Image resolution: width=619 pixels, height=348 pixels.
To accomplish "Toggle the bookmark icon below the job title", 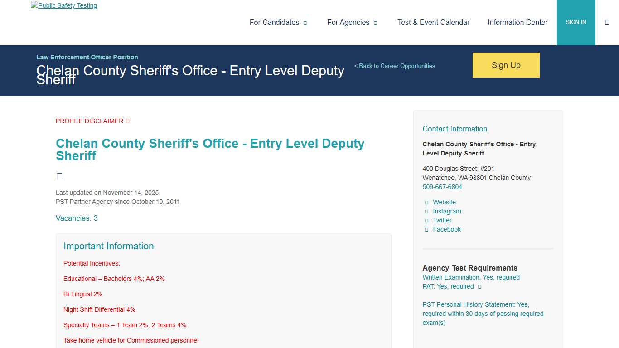I will 59,176.
